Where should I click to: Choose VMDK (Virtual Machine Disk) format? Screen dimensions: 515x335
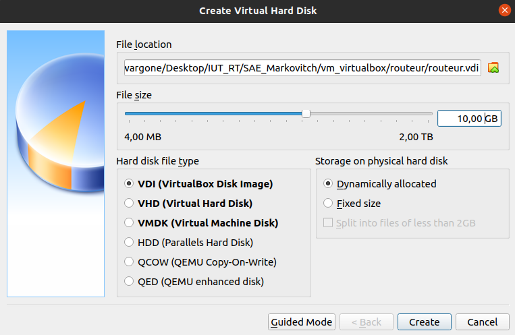click(130, 222)
